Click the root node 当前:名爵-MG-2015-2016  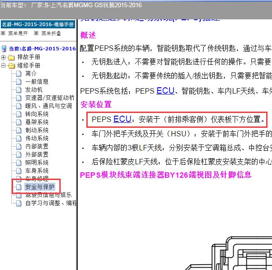coord(42,49)
